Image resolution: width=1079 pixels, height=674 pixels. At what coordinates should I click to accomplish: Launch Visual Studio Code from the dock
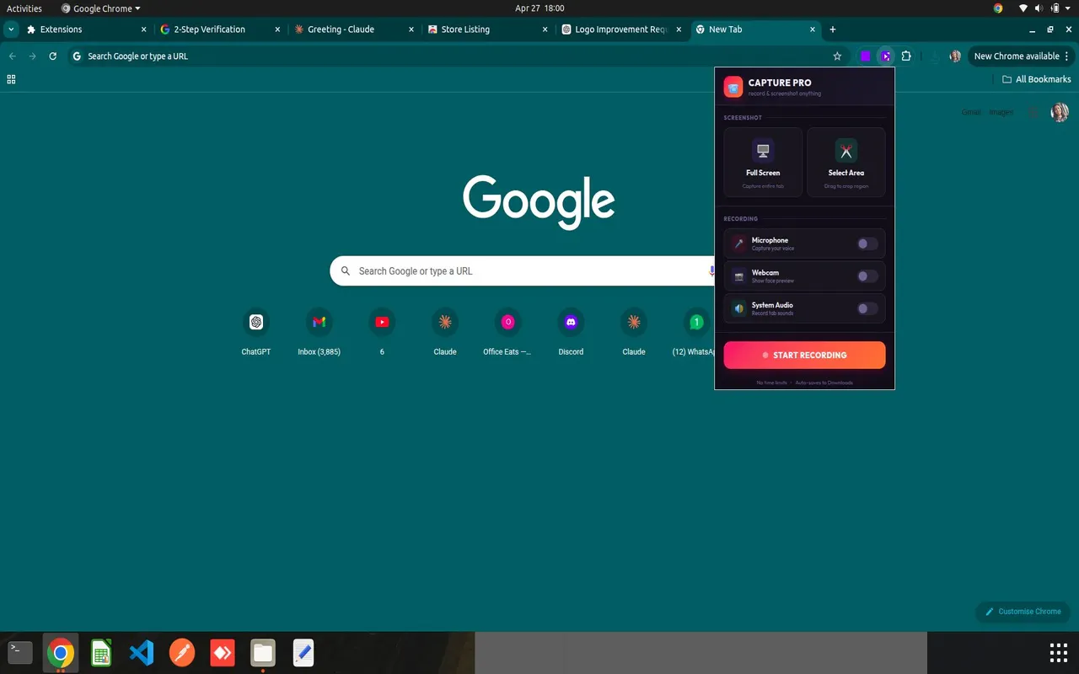[x=142, y=653]
